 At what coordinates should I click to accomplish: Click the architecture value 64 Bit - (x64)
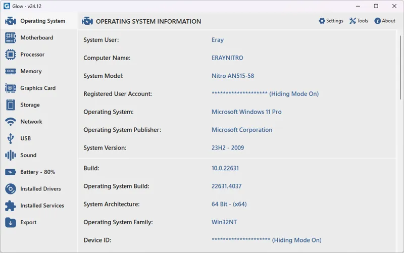[229, 205]
